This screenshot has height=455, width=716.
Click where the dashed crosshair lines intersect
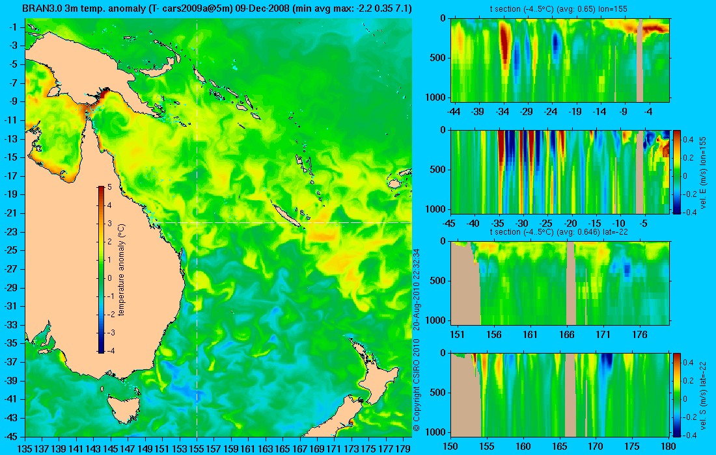tap(197, 222)
